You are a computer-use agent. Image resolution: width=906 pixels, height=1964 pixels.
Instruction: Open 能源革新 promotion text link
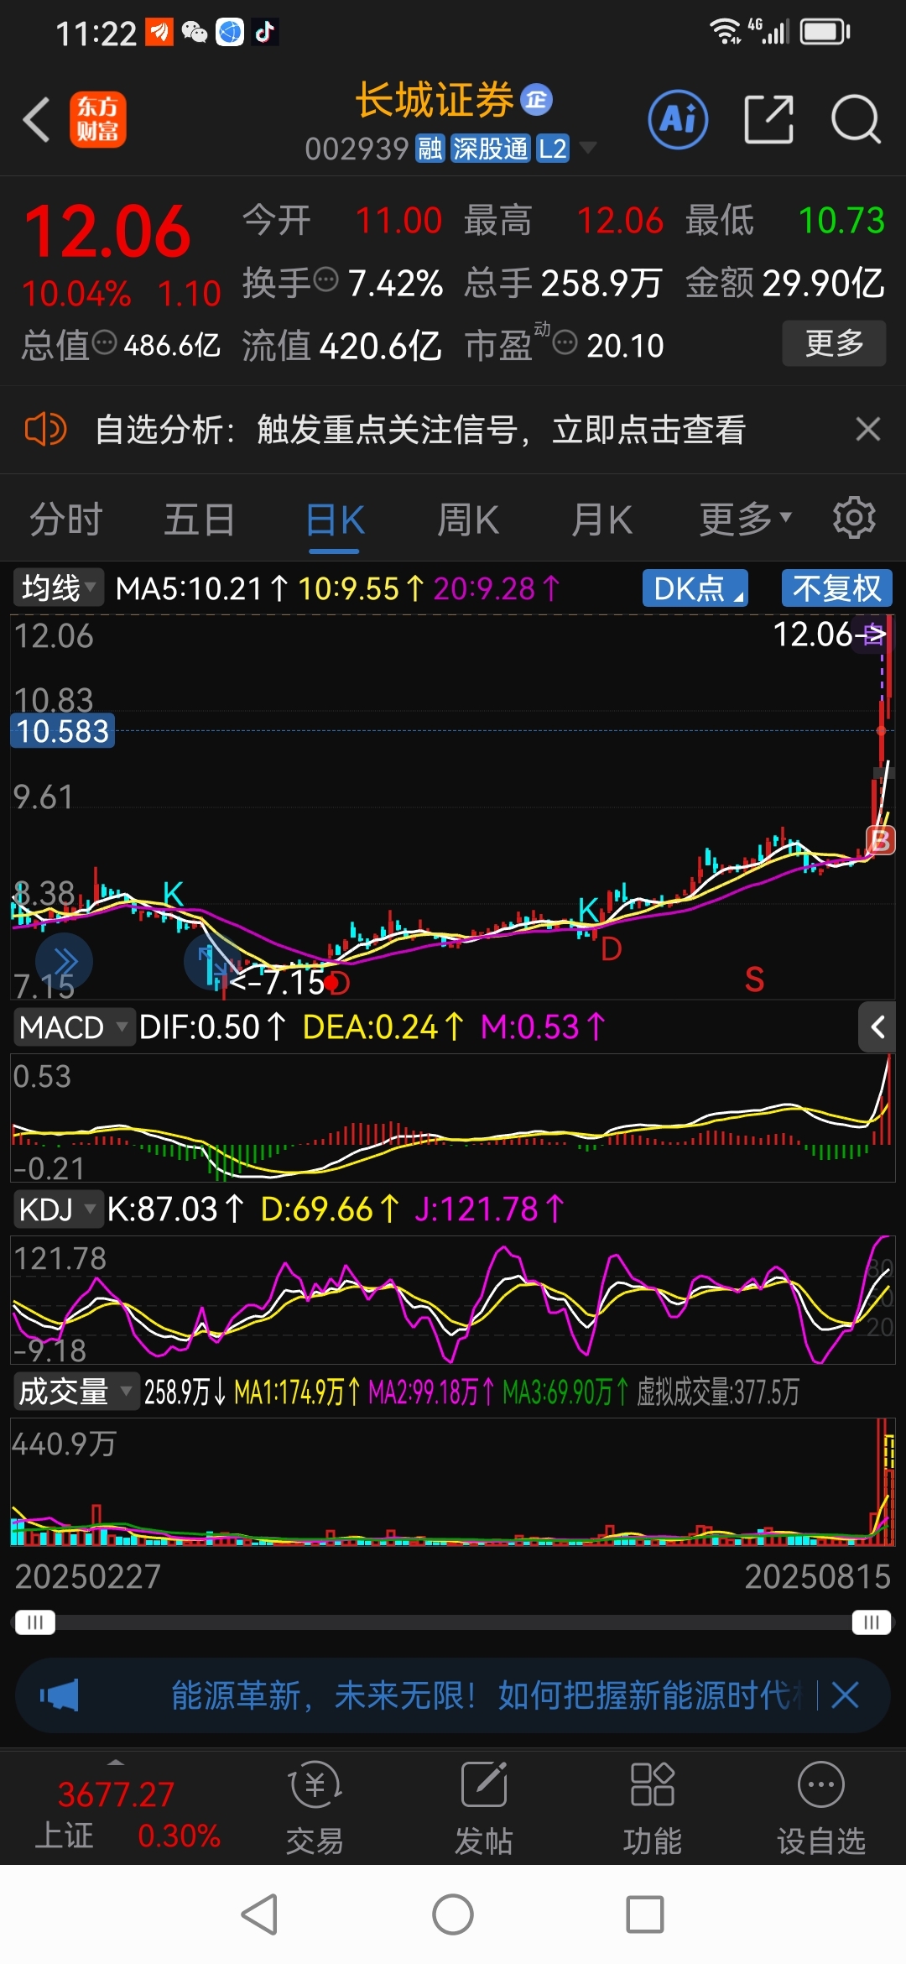point(487,1695)
